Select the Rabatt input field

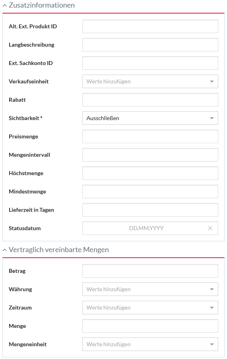tap(150, 100)
